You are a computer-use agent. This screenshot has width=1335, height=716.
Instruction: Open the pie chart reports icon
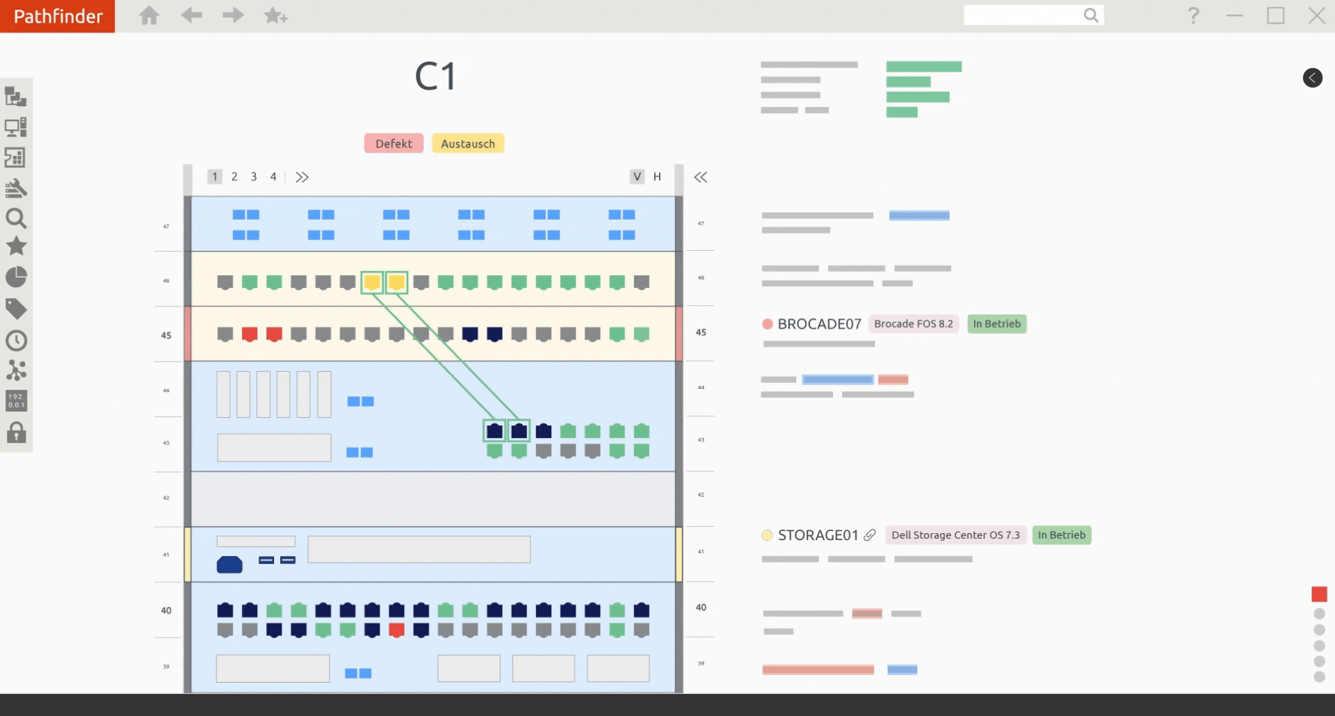(x=16, y=277)
